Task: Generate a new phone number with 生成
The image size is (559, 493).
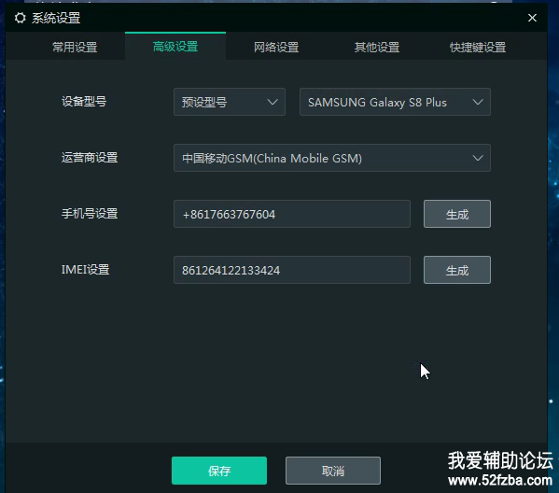Action: (457, 214)
